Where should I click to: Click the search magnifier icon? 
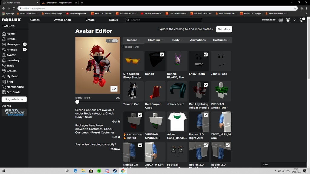click(128, 20)
